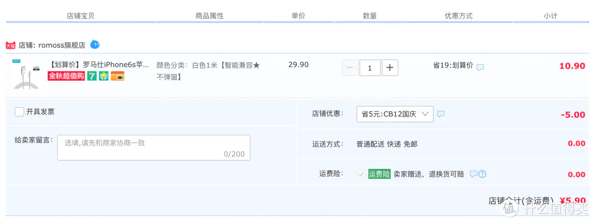Visit the romoss旗舰店 store name link
The image size is (594, 223).
point(62,46)
